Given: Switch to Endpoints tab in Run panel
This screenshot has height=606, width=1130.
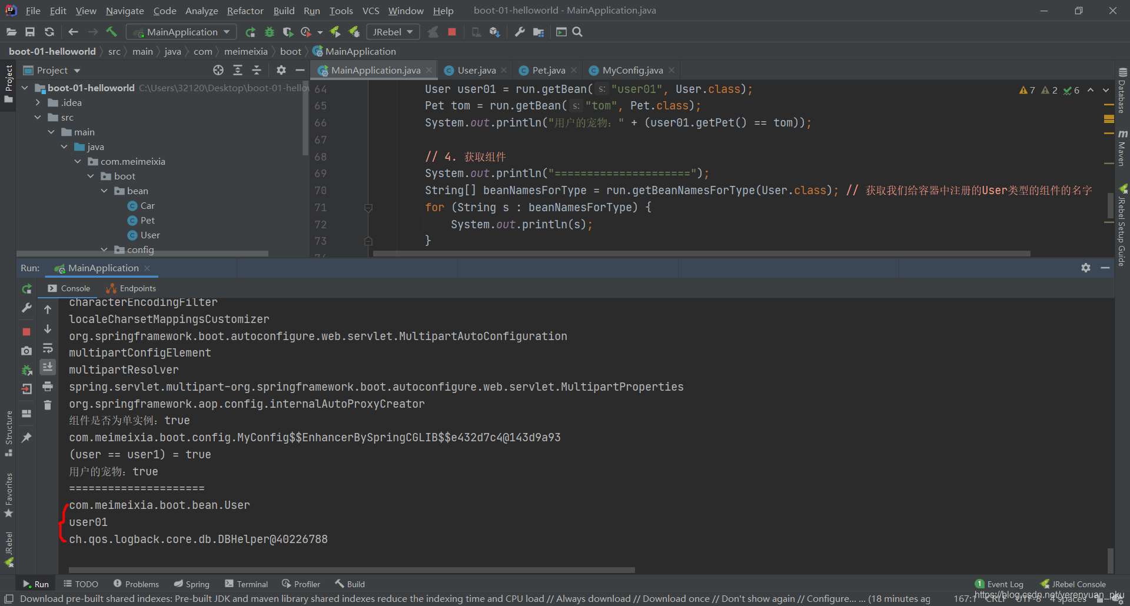Looking at the screenshot, I should pyautogui.click(x=131, y=288).
